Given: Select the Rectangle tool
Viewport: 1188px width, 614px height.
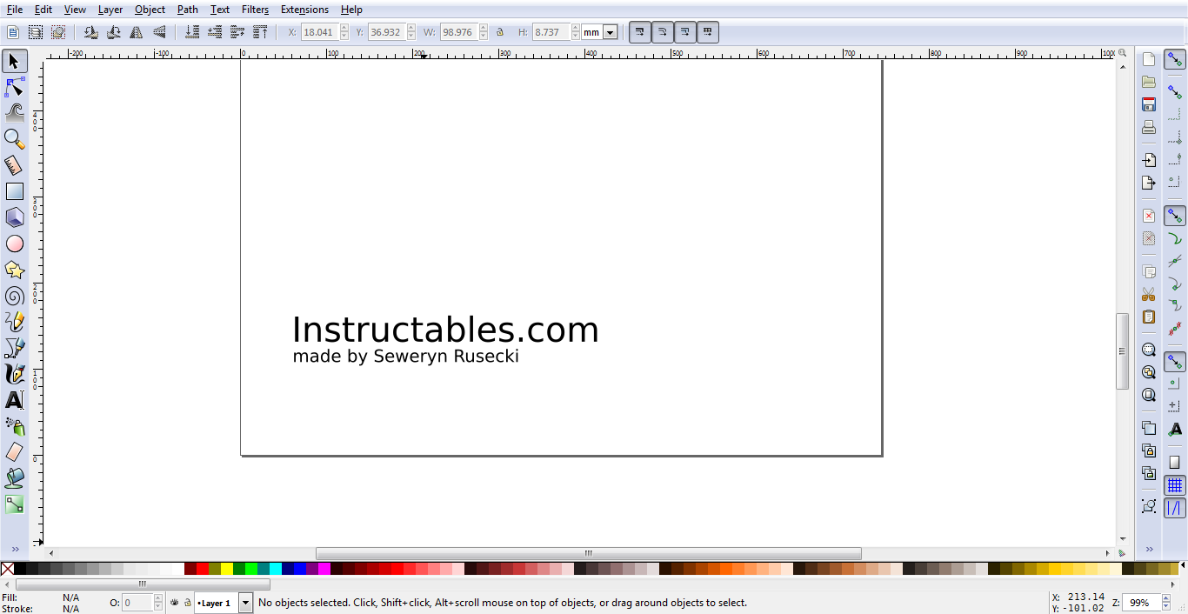Looking at the screenshot, I should point(15,191).
